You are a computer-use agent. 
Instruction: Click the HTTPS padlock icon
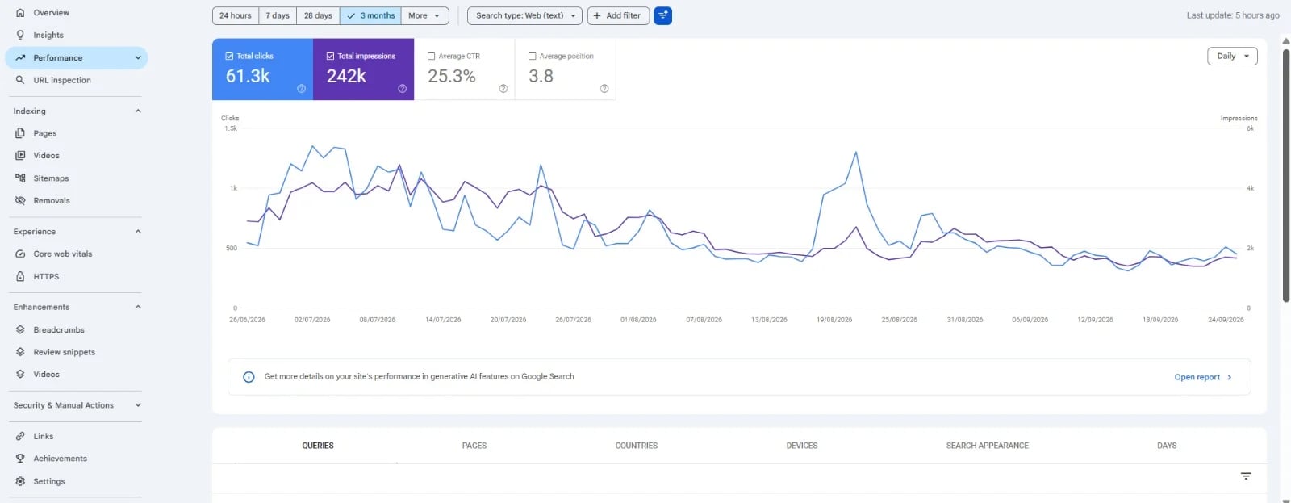20,276
